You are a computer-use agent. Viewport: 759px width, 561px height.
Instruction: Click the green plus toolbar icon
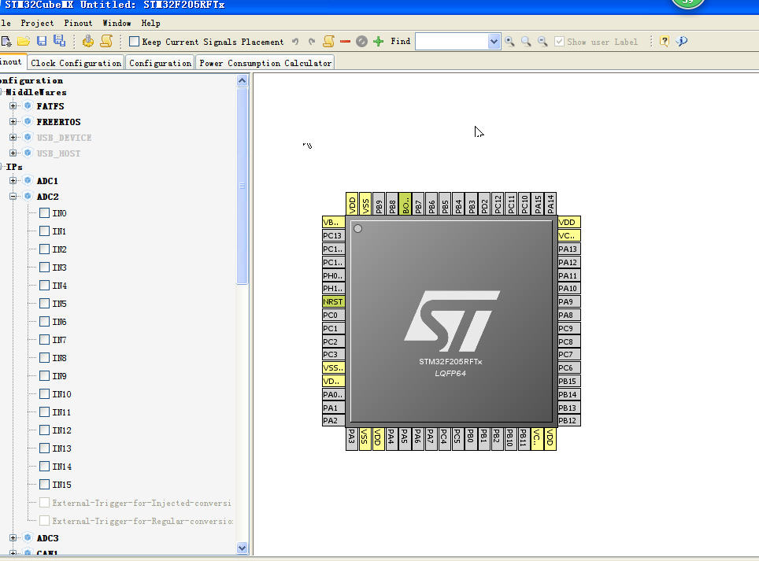379,42
